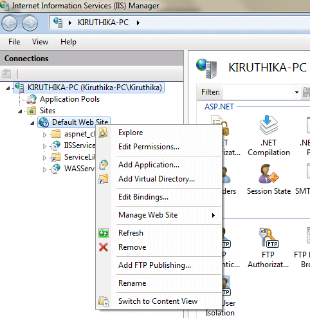Screen dimensions: 310x318
Task: Choose Rename from the context menu
Action: pos(159,283)
